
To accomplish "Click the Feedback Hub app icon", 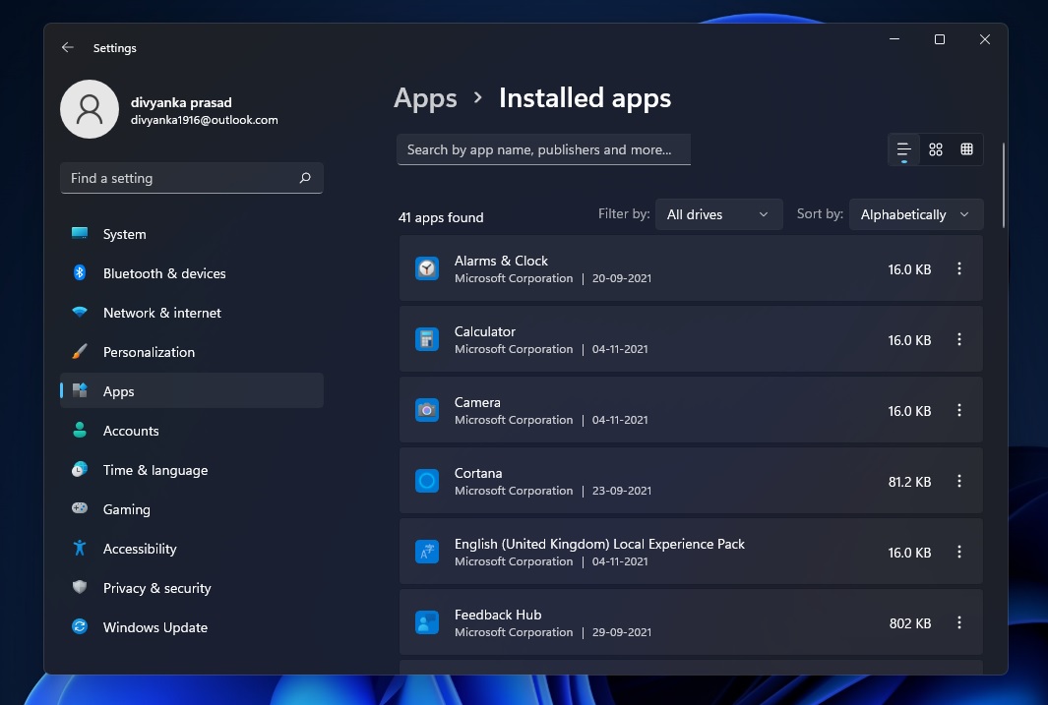I will click(x=427, y=622).
